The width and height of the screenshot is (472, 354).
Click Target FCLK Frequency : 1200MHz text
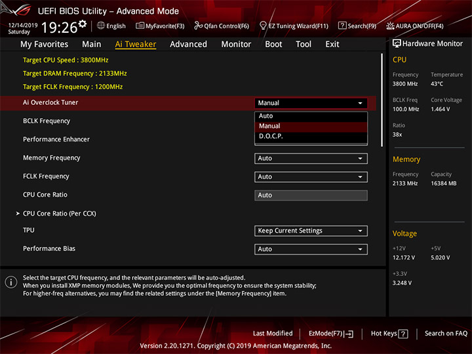click(x=73, y=87)
